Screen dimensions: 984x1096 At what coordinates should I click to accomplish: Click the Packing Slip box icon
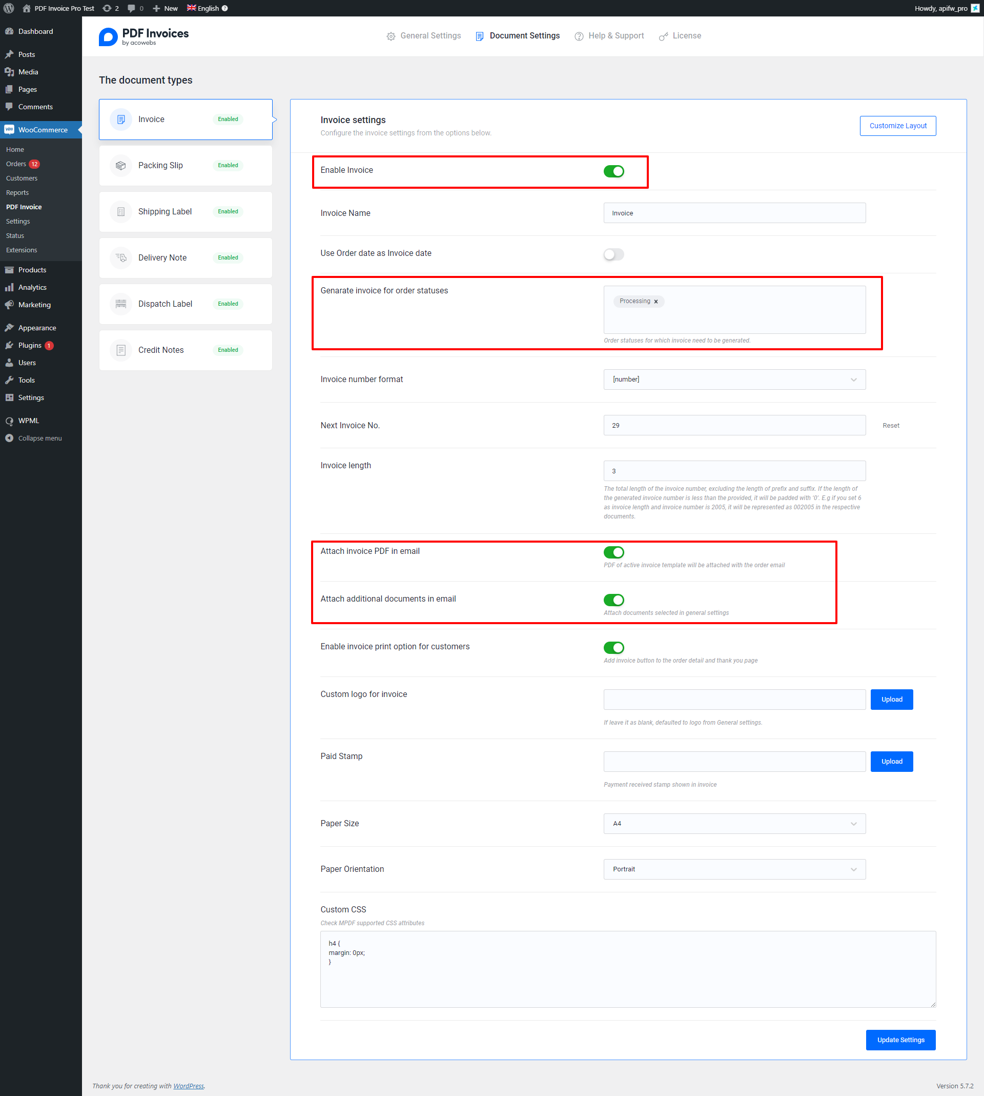click(120, 166)
